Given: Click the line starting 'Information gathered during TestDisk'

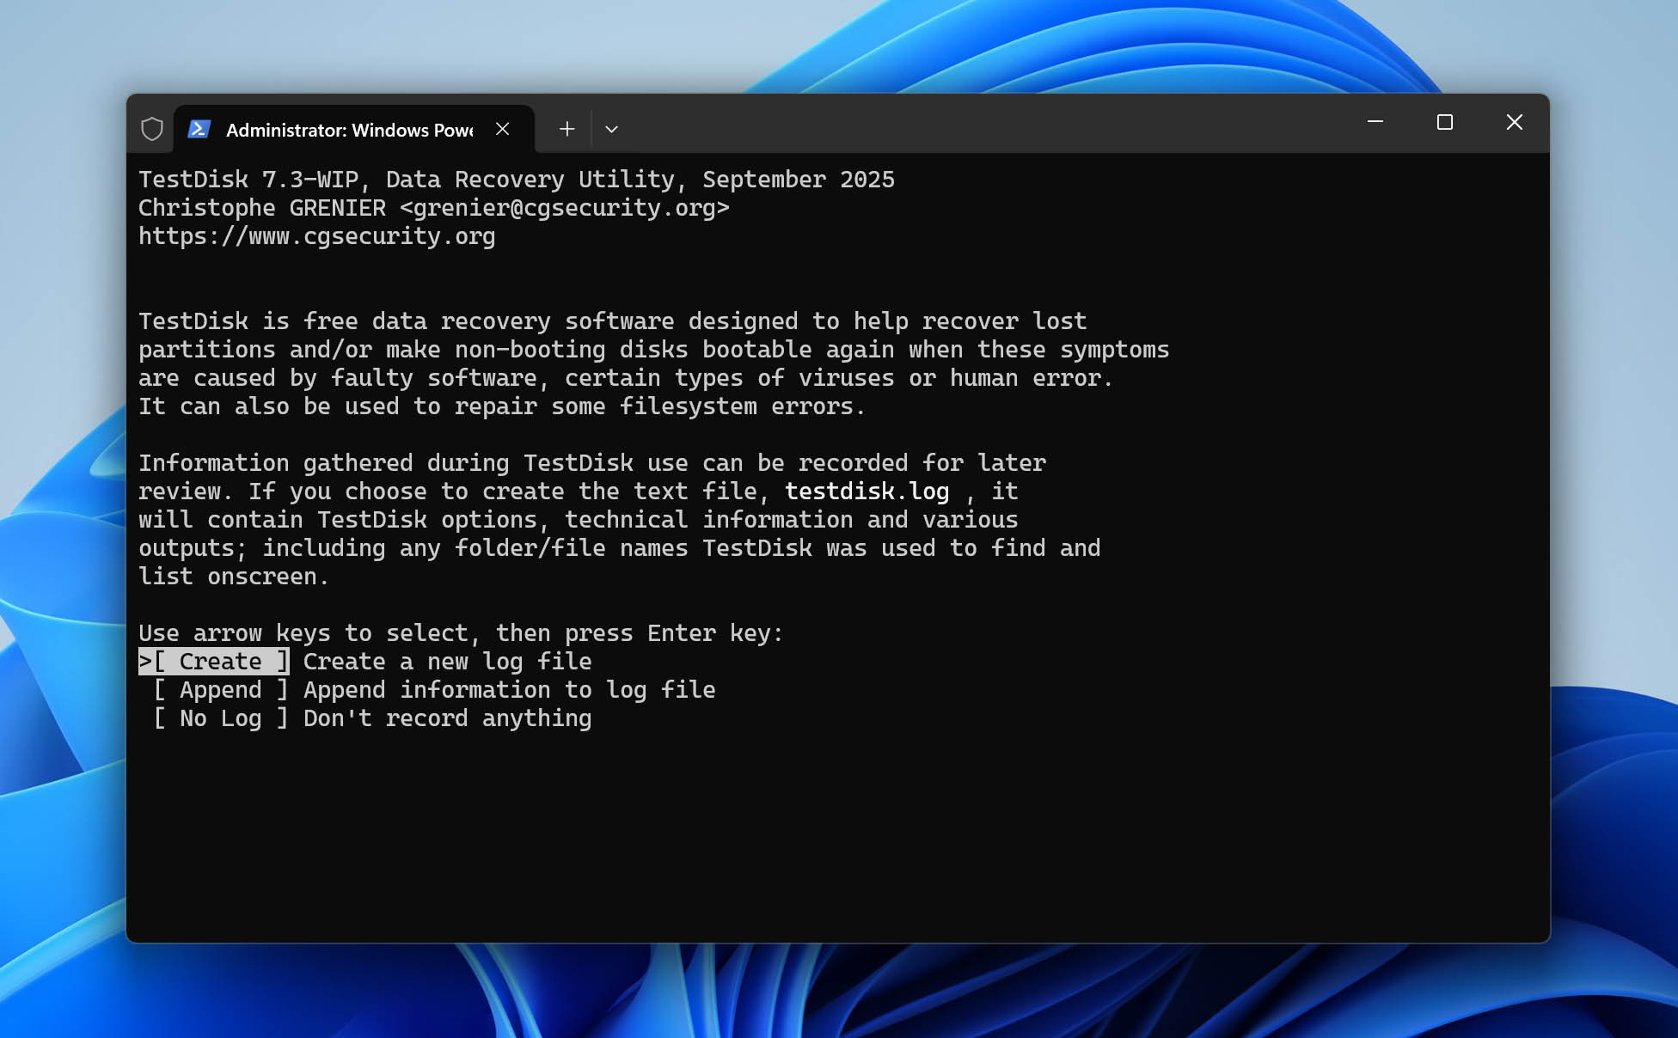Looking at the screenshot, I should (x=592, y=463).
